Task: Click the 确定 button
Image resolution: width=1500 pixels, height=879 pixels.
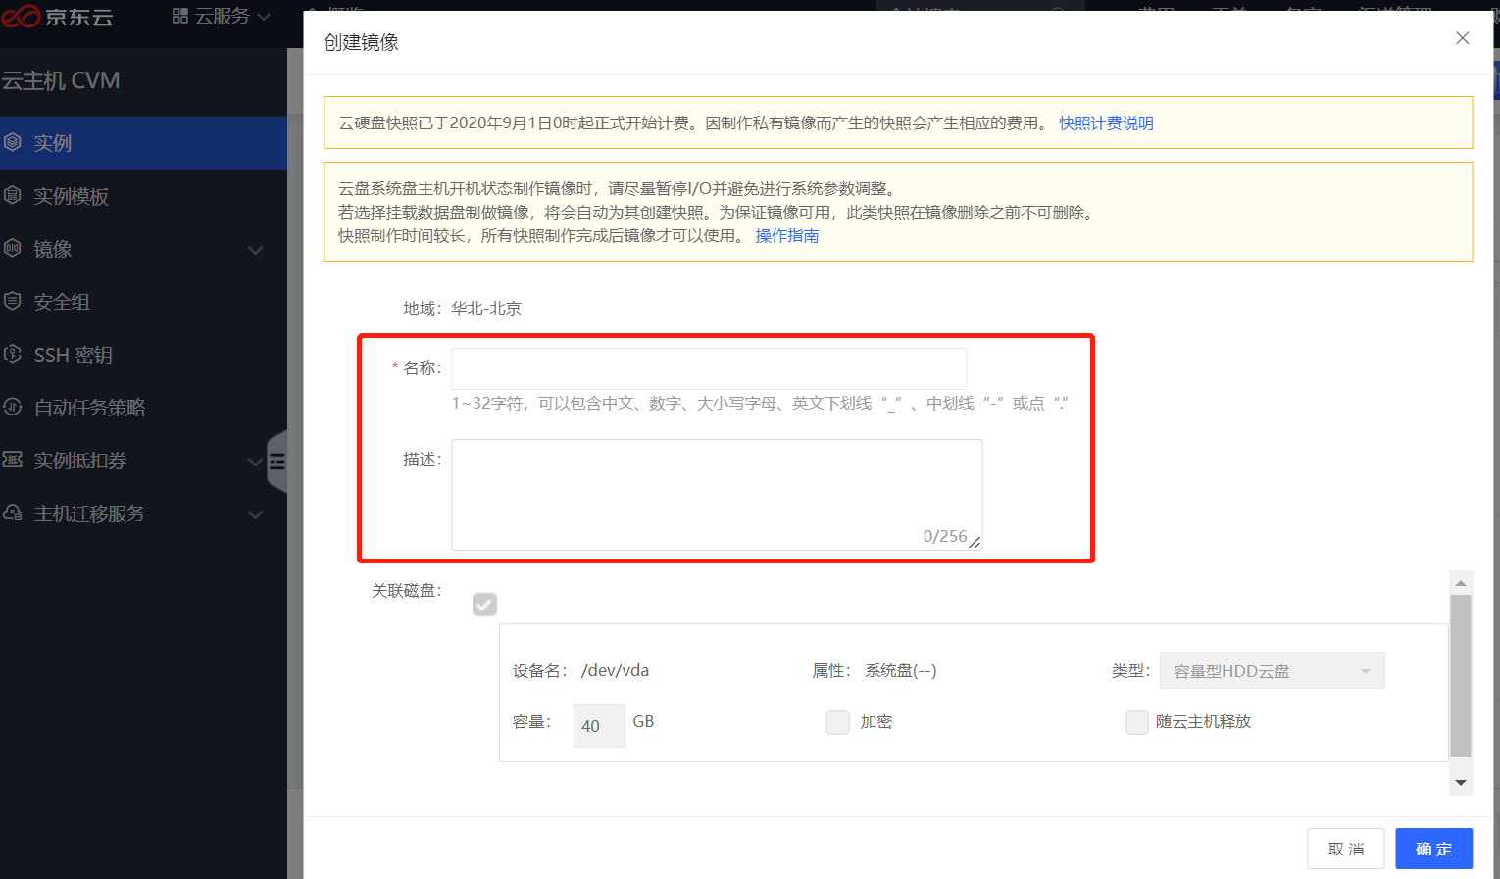Action: (1433, 849)
